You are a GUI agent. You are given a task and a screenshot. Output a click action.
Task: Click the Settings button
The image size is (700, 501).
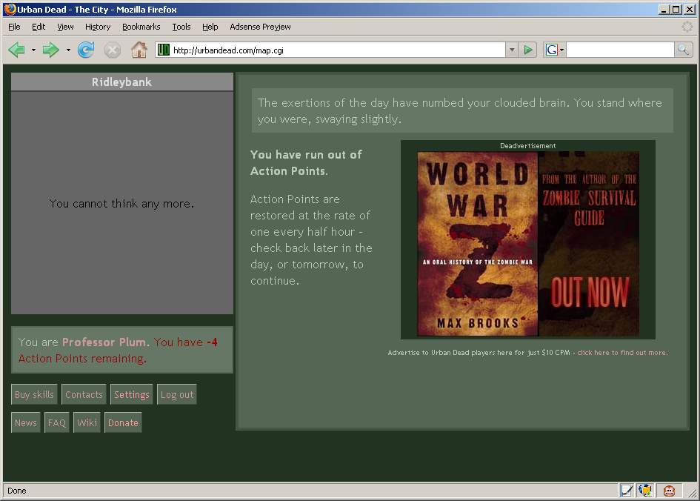coord(132,394)
